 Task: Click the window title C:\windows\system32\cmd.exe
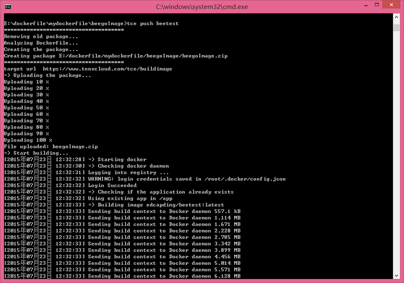point(201,7)
